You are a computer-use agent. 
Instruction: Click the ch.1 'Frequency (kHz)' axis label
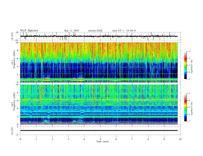[14, 59]
